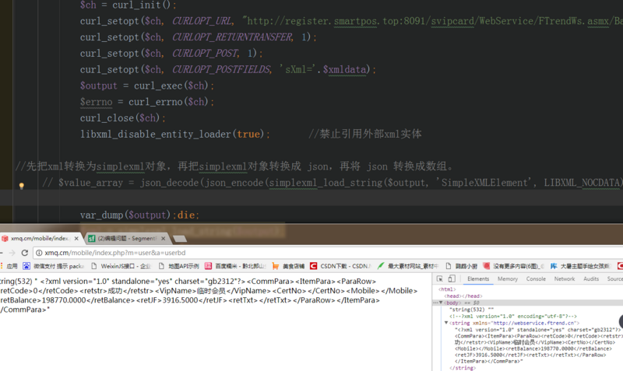This screenshot has width=623, height=371.
Task: Close the SegmentFault 编辑问题 tab
Action: (x=163, y=238)
